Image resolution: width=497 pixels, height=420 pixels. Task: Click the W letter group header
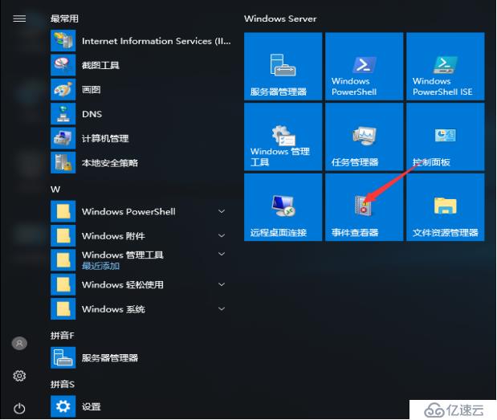pos(55,190)
